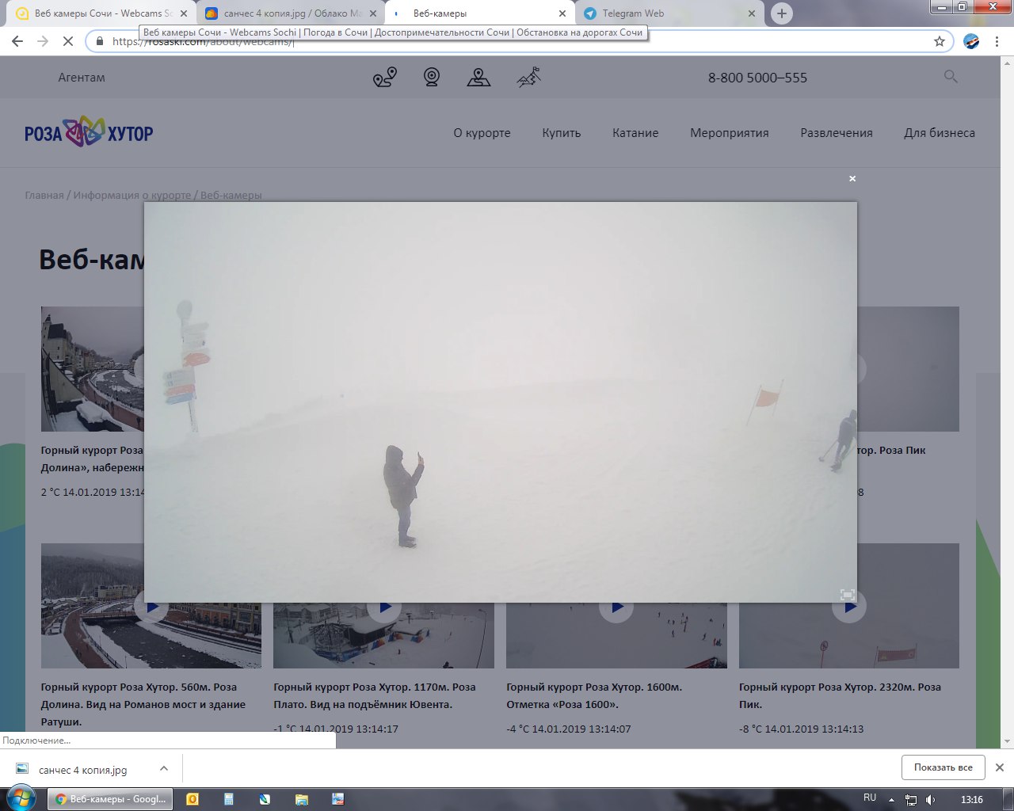Close the Веб камеры Сочи tab
This screenshot has height=811, width=1014.
tap(184, 13)
